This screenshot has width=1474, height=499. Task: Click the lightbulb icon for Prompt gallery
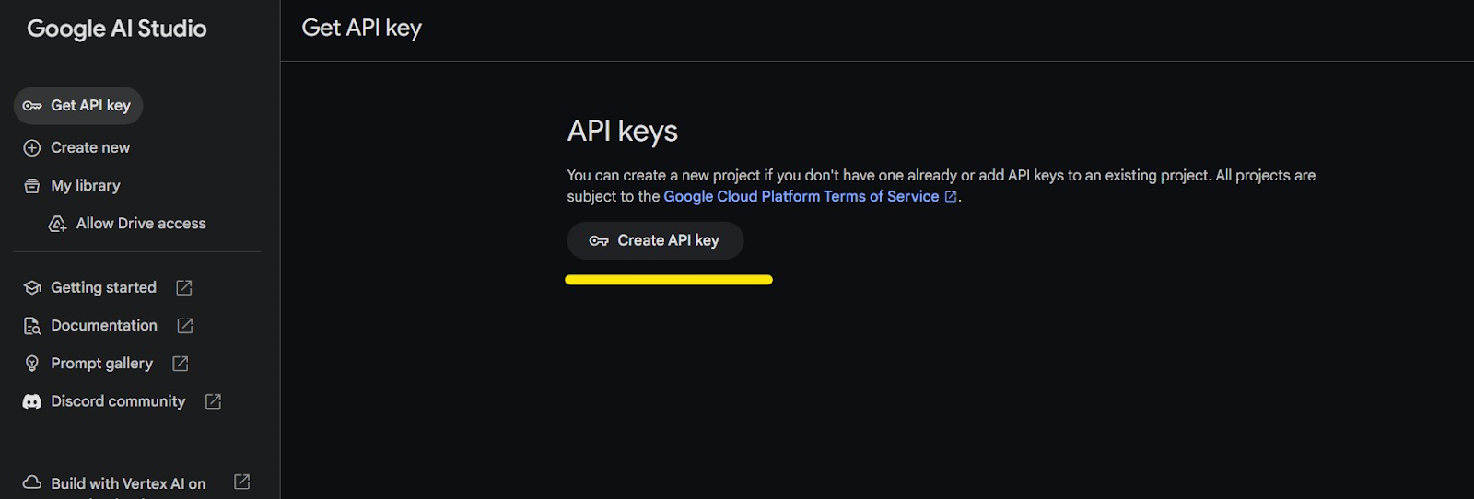[x=32, y=364]
